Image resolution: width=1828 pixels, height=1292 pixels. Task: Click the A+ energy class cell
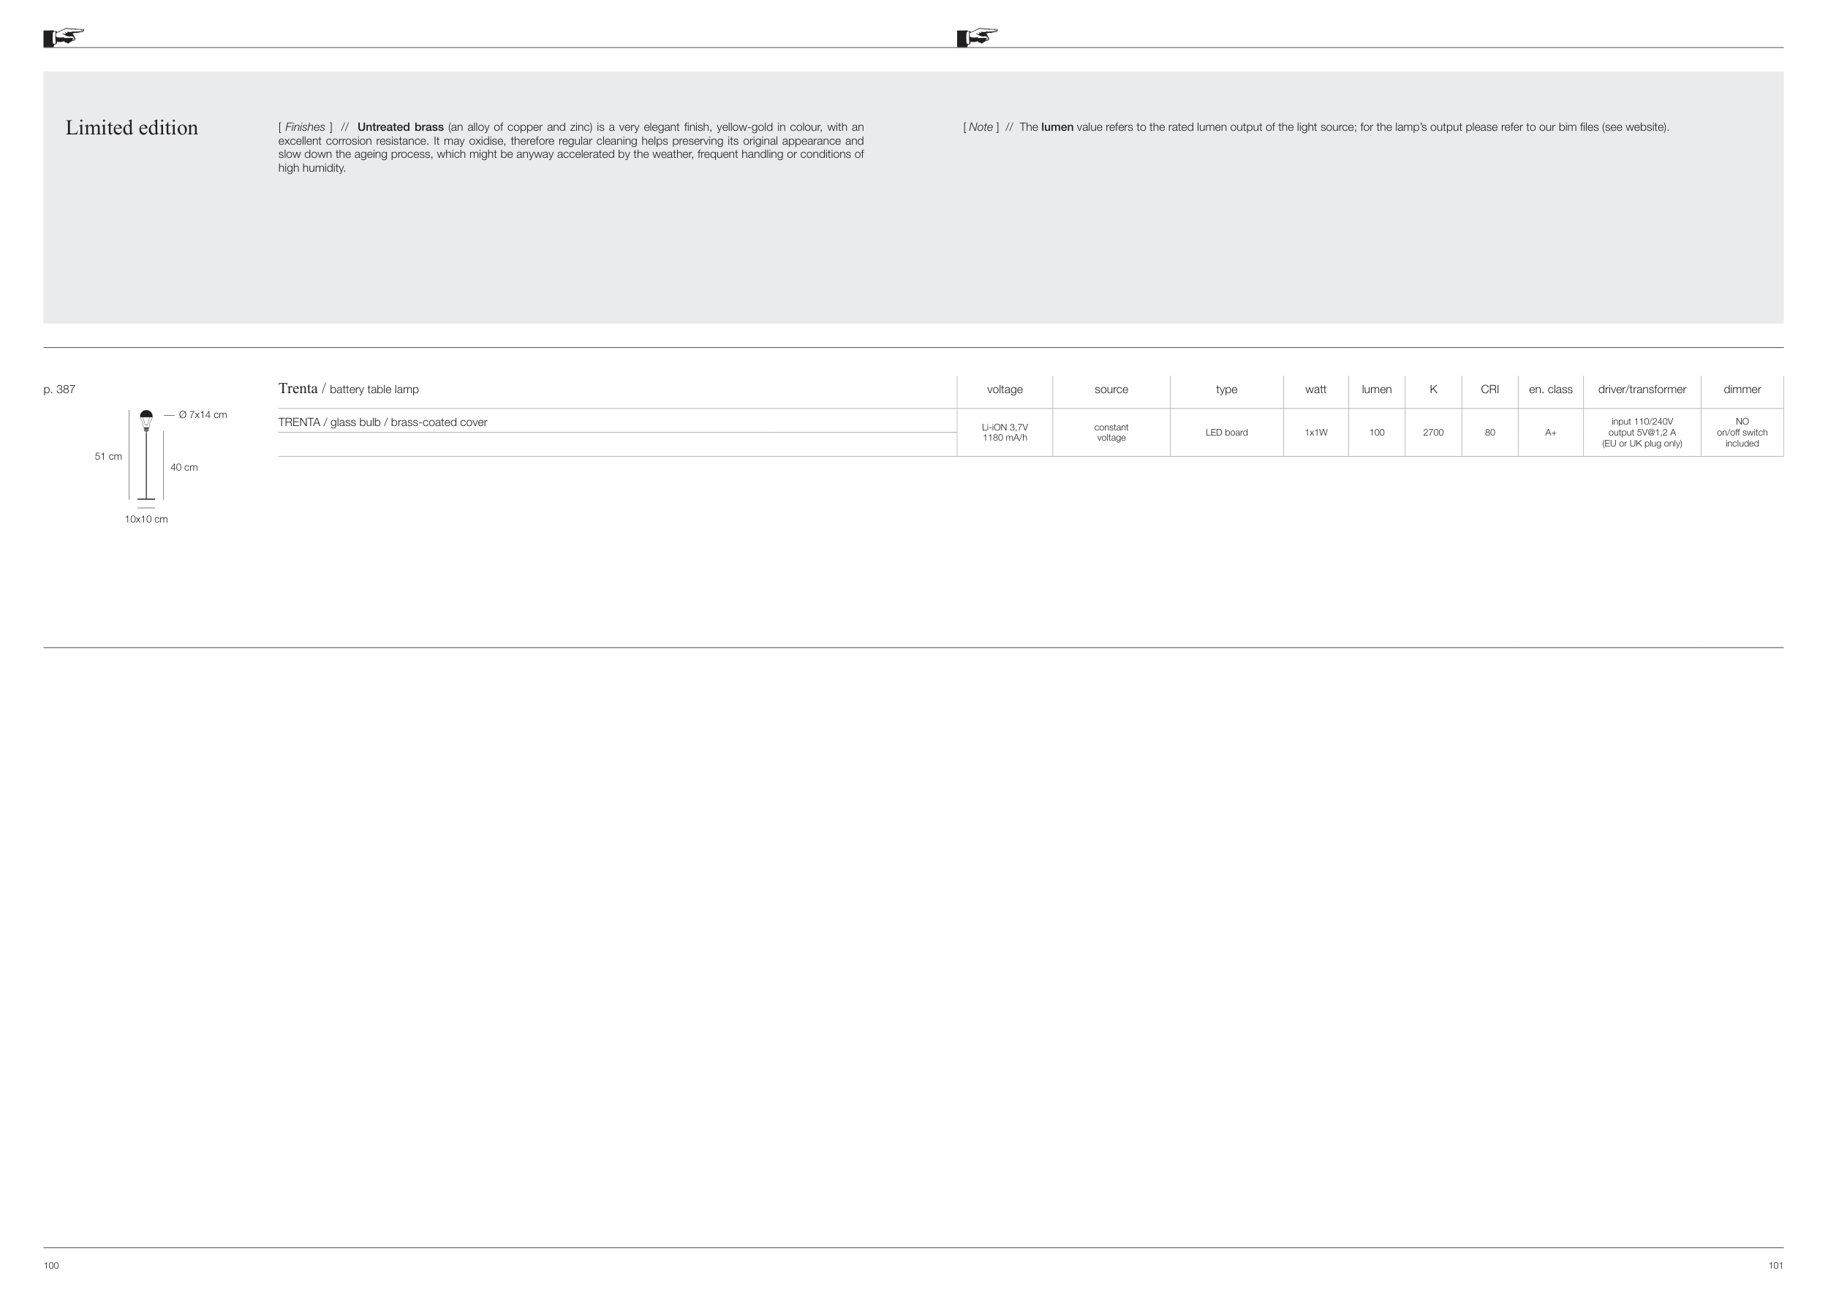tap(1550, 433)
